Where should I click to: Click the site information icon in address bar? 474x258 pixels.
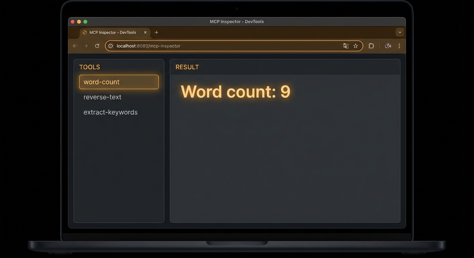(x=110, y=46)
